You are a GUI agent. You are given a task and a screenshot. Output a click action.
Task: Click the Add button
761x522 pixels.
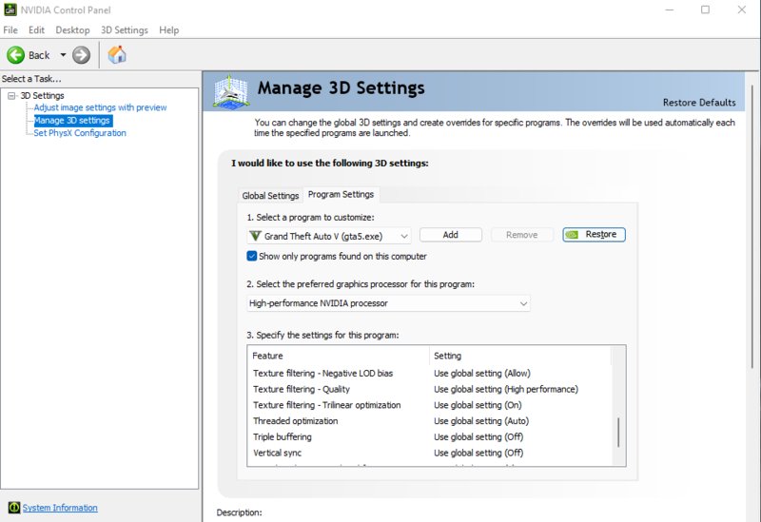pos(450,235)
